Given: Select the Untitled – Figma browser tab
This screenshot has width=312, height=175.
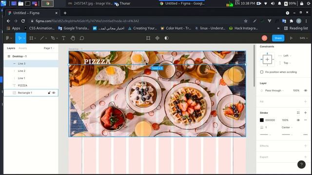Looking at the screenshot, I should (33, 13).
